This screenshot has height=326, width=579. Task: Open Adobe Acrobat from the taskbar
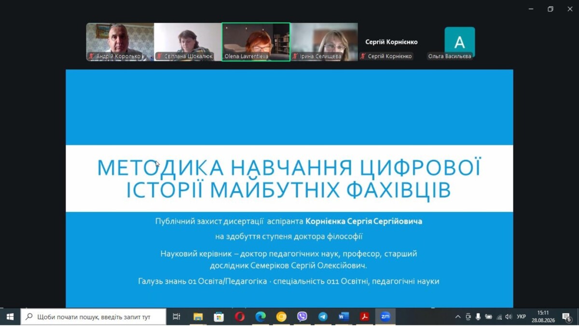pos(364,317)
